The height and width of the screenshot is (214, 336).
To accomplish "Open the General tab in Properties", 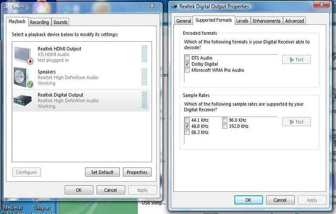I will click(183, 21).
